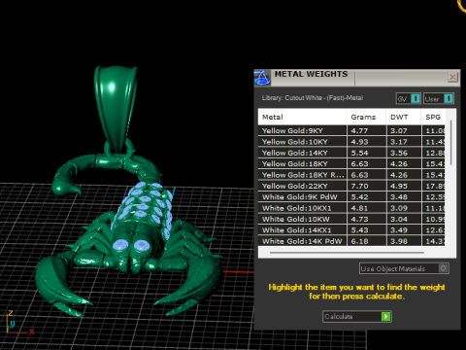Select the Yellow Gold:18KY row

tap(351, 163)
